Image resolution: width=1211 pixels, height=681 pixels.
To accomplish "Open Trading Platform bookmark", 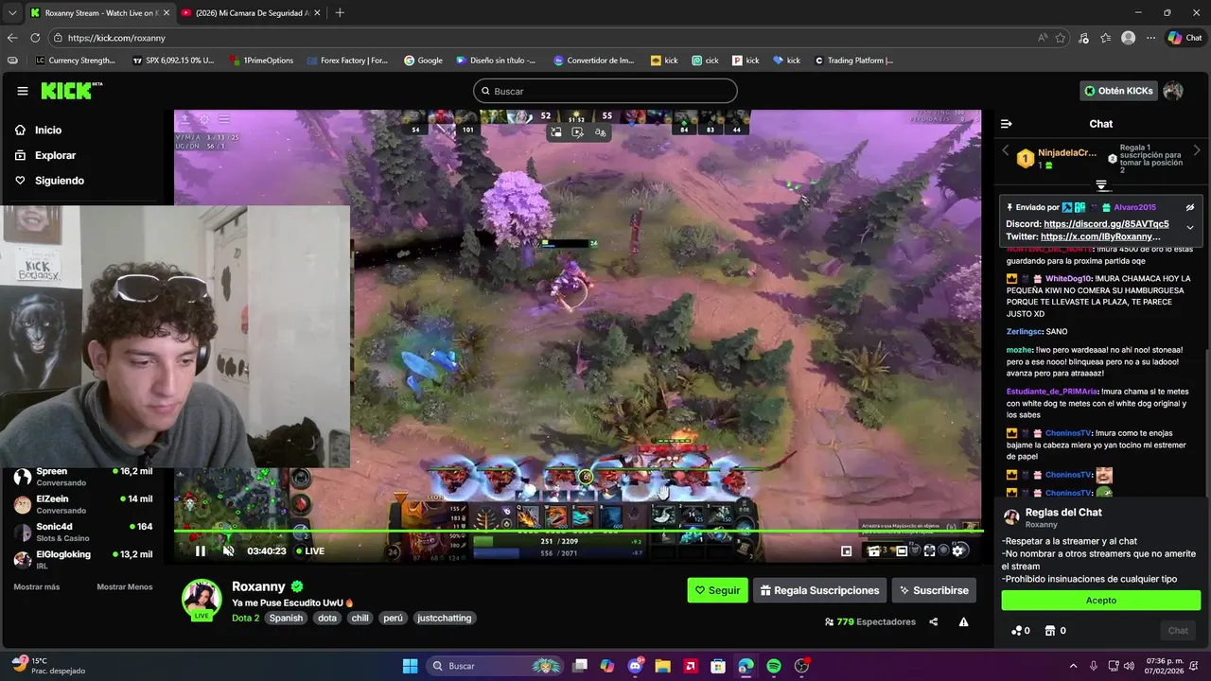I will click(853, 61).
